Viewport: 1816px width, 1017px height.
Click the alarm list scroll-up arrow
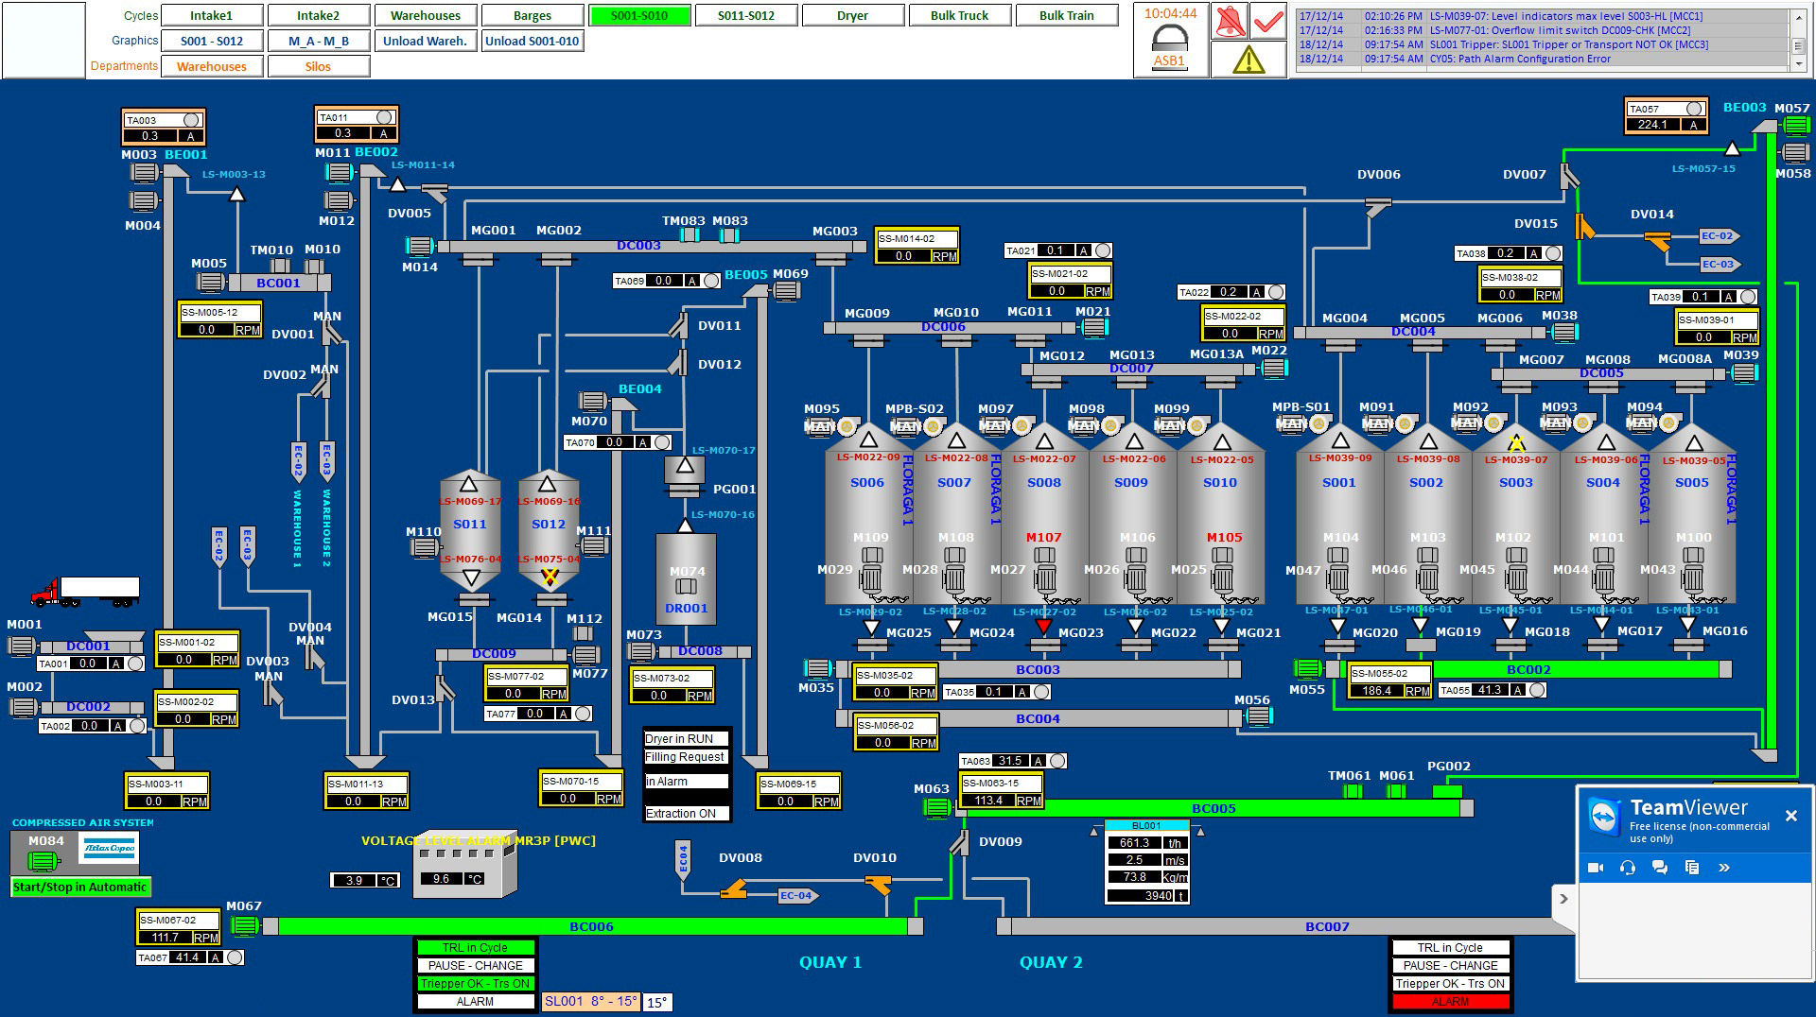point(1798,16)
